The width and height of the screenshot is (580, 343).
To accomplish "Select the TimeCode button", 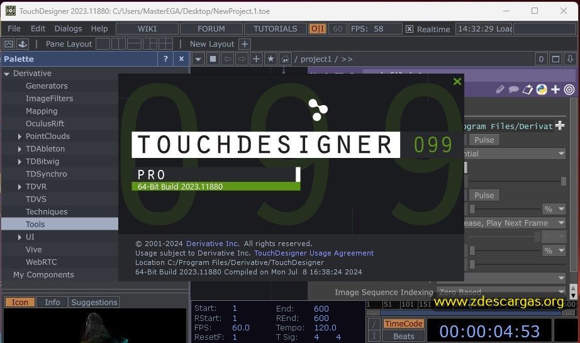I will point(403,323).
